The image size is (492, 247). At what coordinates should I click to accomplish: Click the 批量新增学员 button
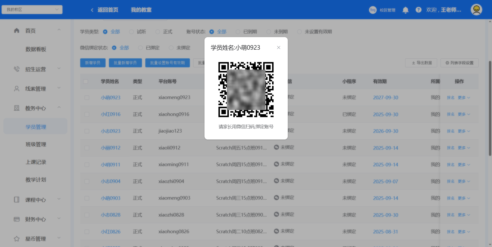click(x=125, y=63)
